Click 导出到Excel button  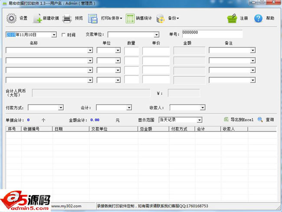[x=242, y=120]
